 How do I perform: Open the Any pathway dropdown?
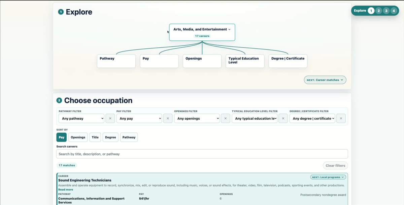click(81, 118)
